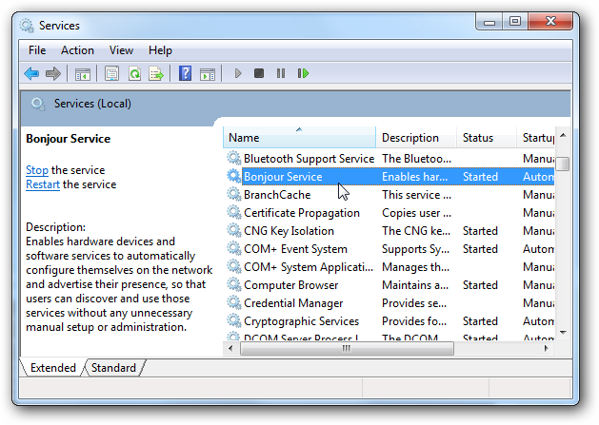Switch to the Standard tab

(113, 368)
